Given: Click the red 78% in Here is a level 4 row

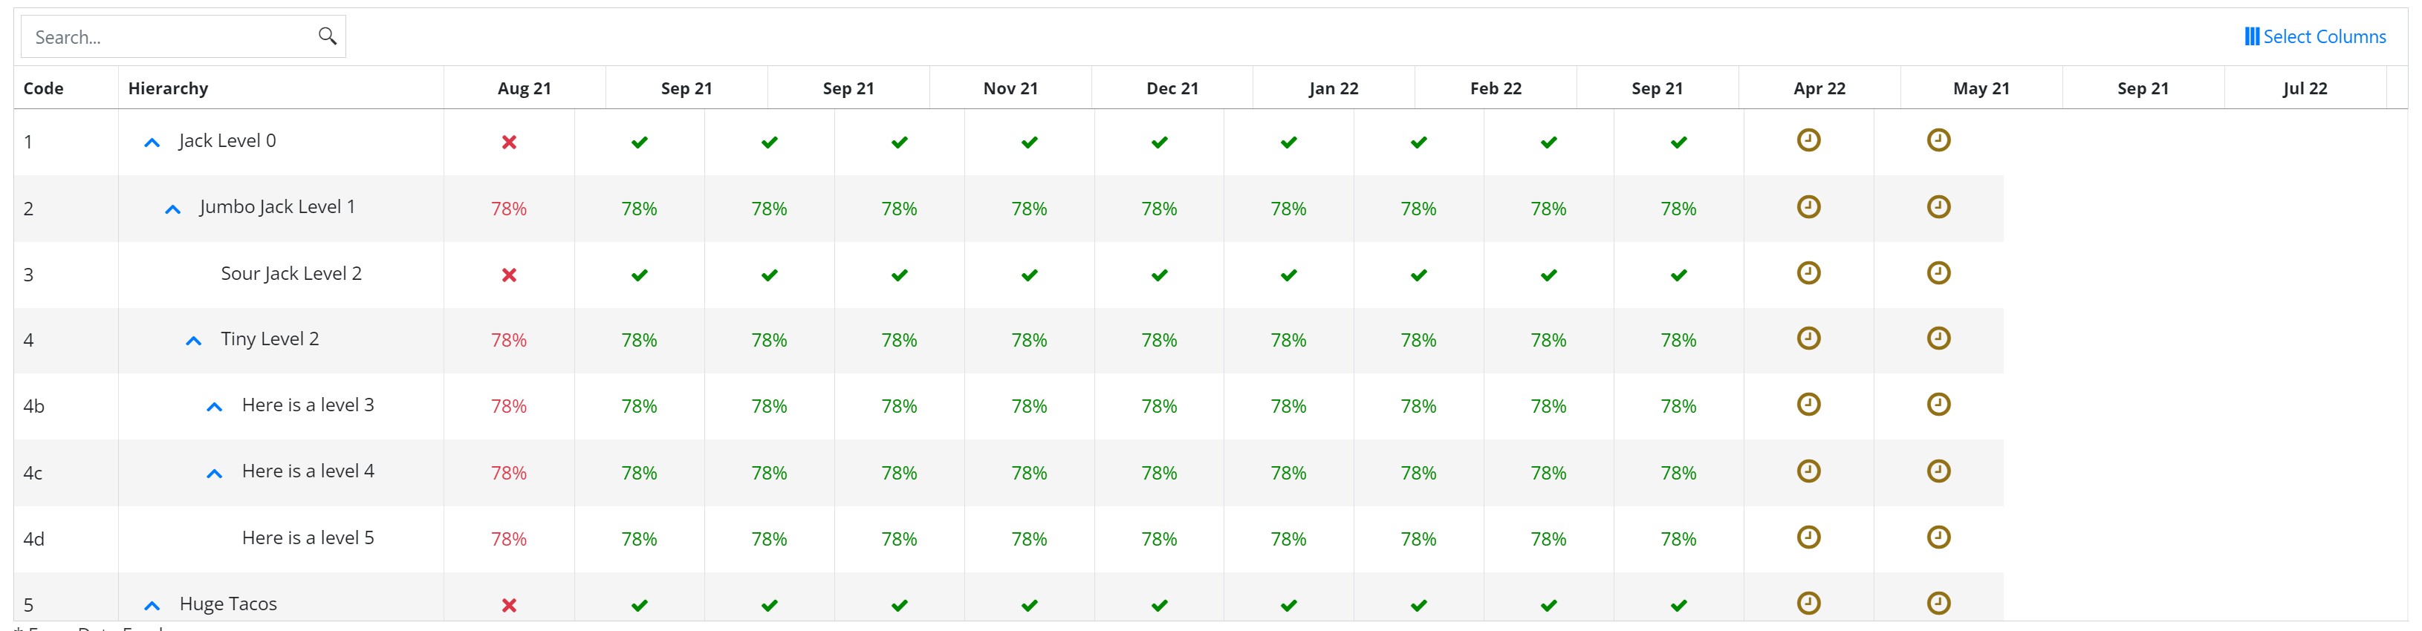Looking at the screenshot, I should (509, 474).
